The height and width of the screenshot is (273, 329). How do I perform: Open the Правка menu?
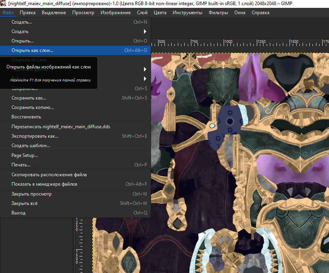coord(28,13)
